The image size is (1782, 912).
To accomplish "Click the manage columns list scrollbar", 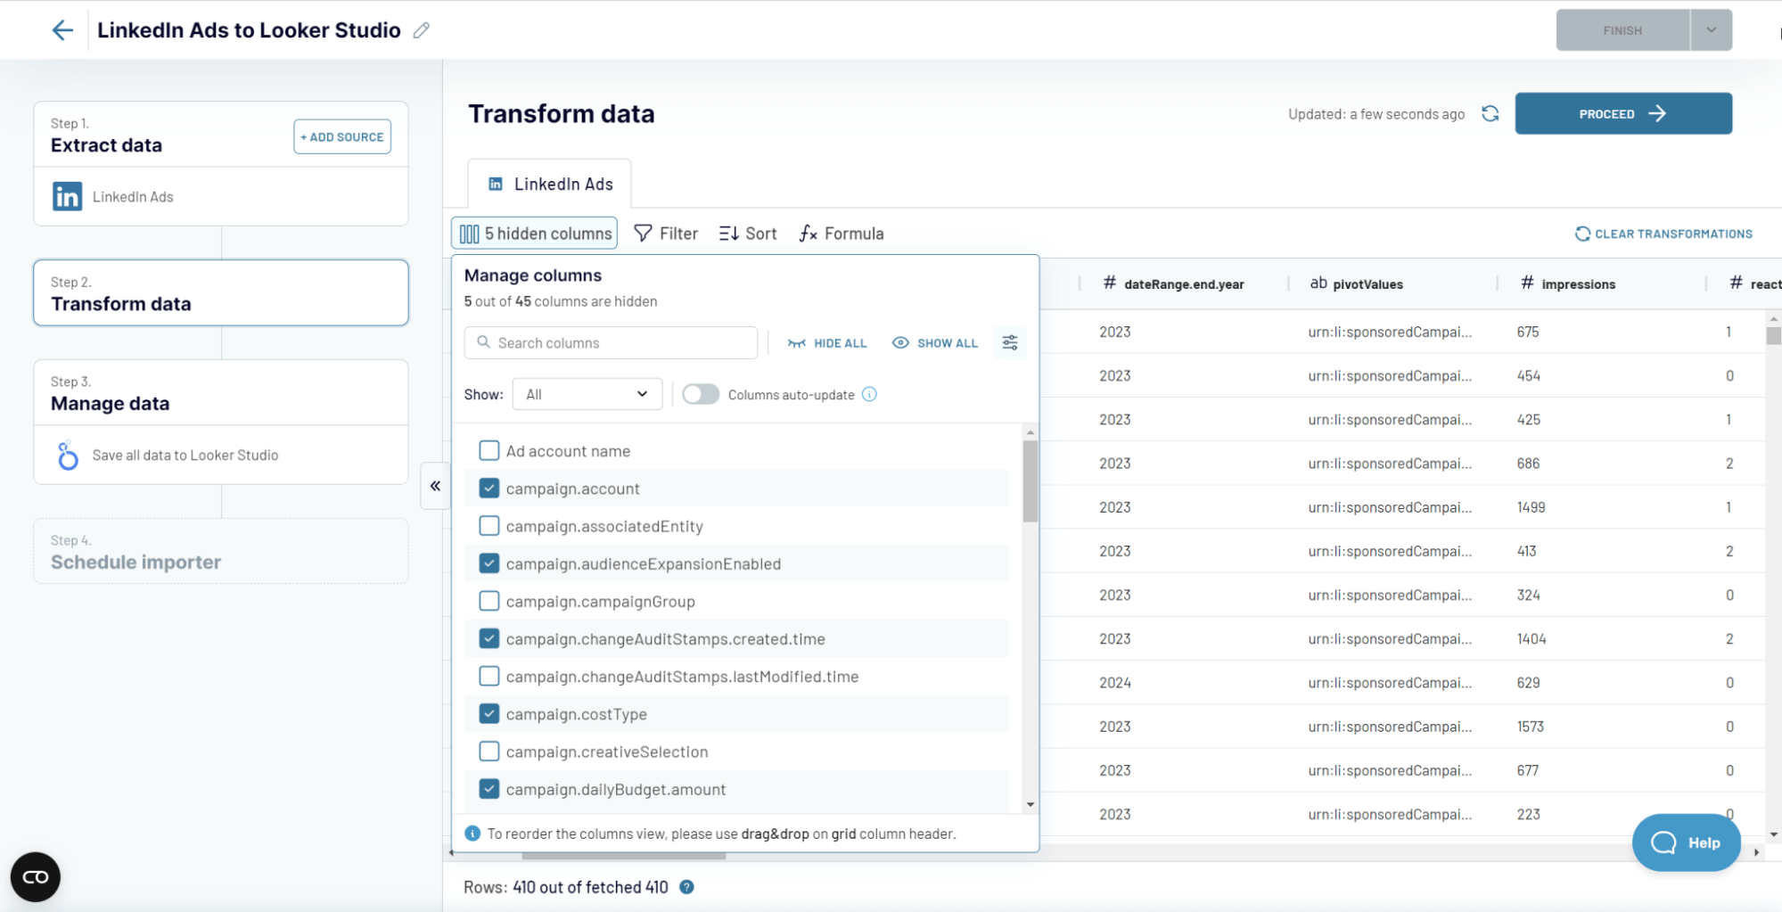I will 1031,481.
